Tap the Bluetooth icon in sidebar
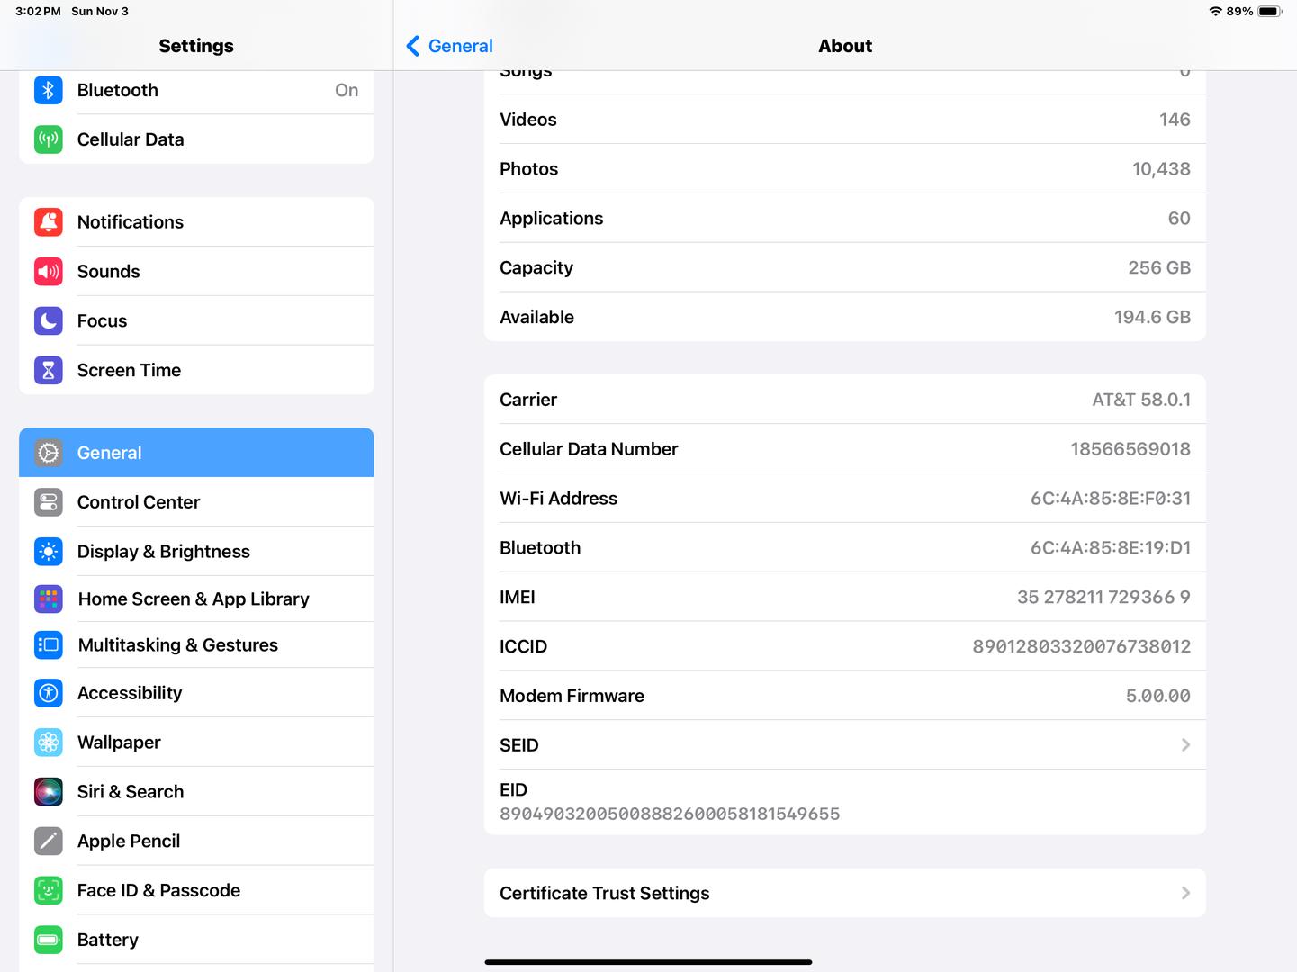 pyautogui.click(x=49, y=90)
